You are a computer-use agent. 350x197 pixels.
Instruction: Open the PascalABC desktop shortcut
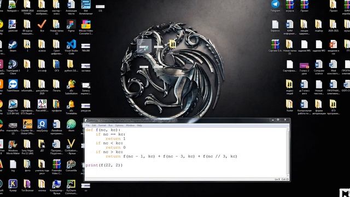click(42, 106)
